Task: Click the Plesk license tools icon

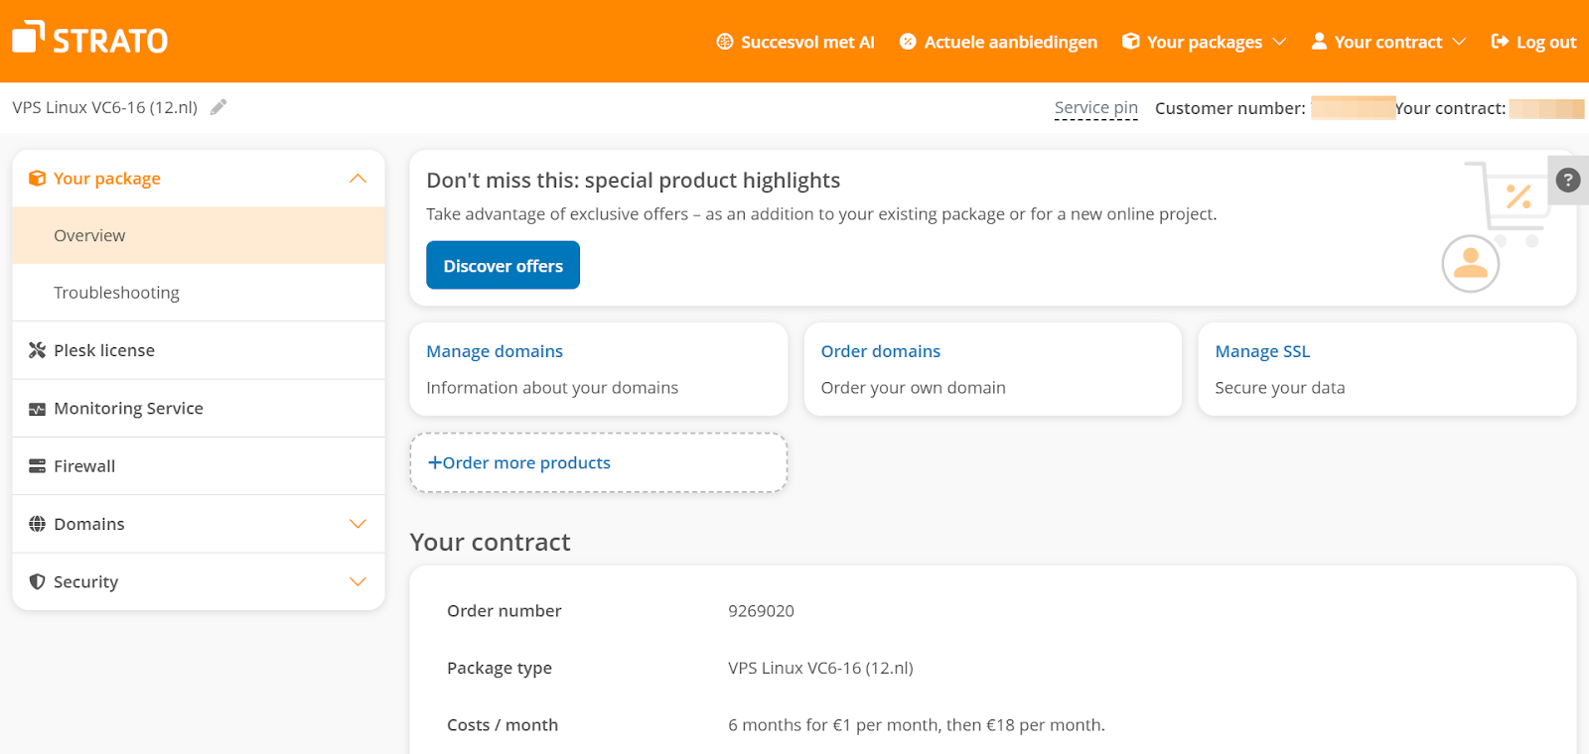Action: coord(38,350)
